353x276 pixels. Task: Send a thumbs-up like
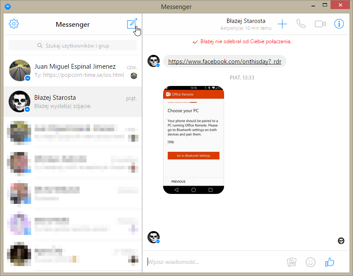330,262
